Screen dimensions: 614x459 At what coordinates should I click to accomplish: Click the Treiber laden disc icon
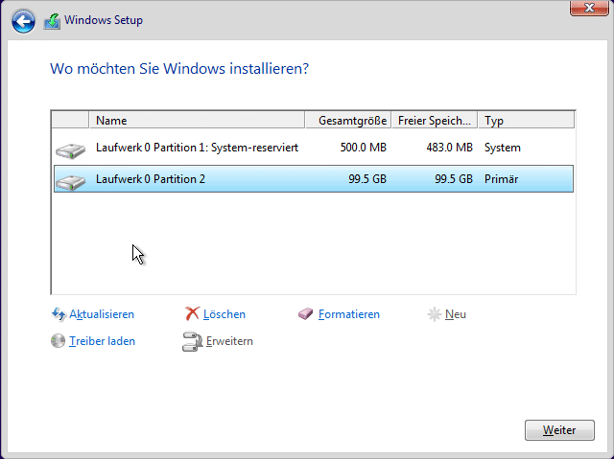tap(58, 341)
